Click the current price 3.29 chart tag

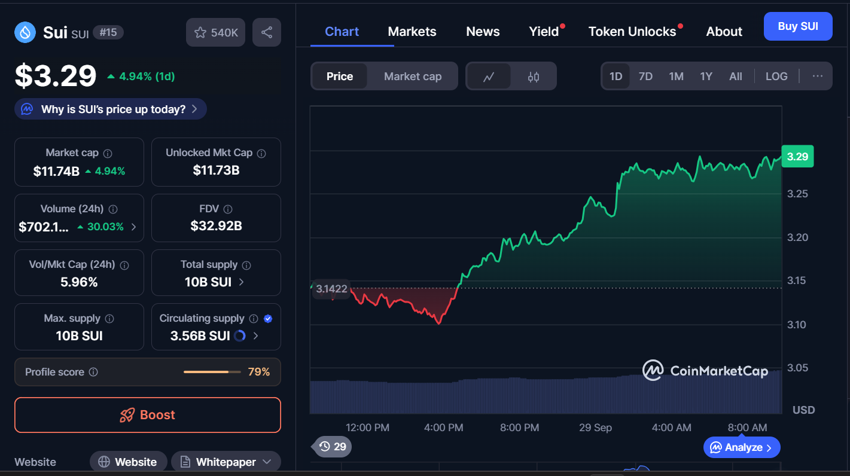(797, 157)
